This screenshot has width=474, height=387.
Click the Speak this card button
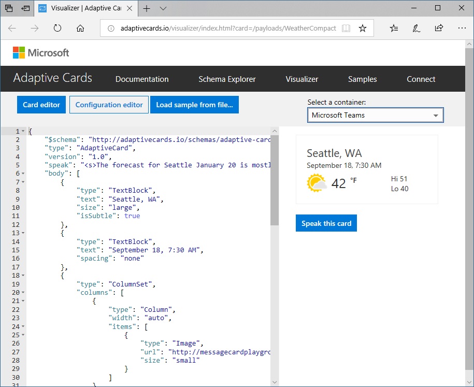(x=326, y=223)
